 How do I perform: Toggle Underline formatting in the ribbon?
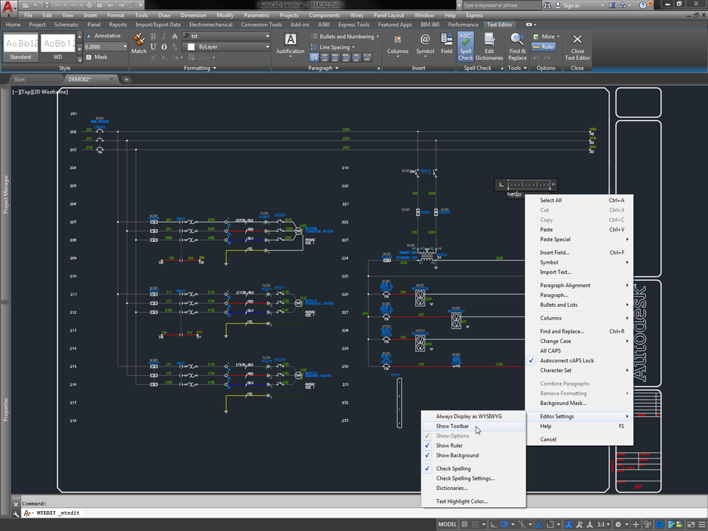153,47
